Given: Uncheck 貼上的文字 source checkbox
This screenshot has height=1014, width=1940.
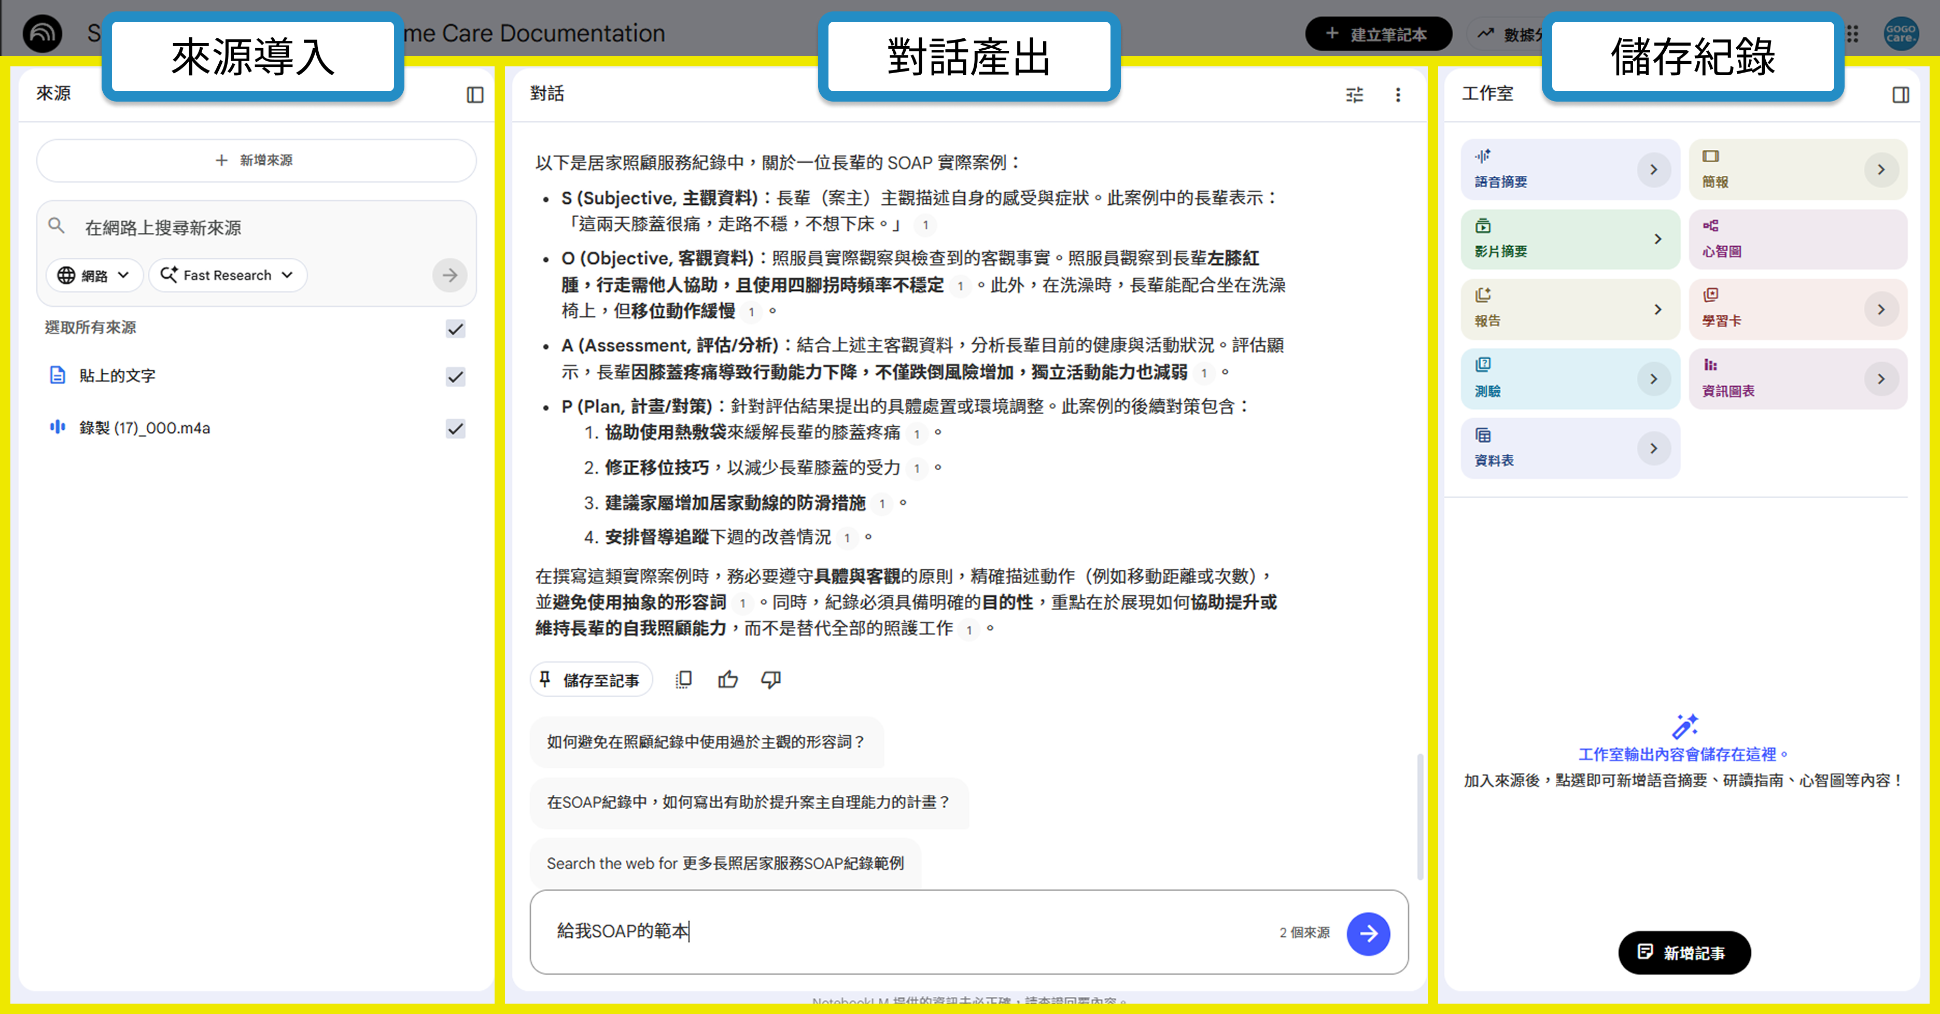Looking at the screenshot, I should [456, 376].
